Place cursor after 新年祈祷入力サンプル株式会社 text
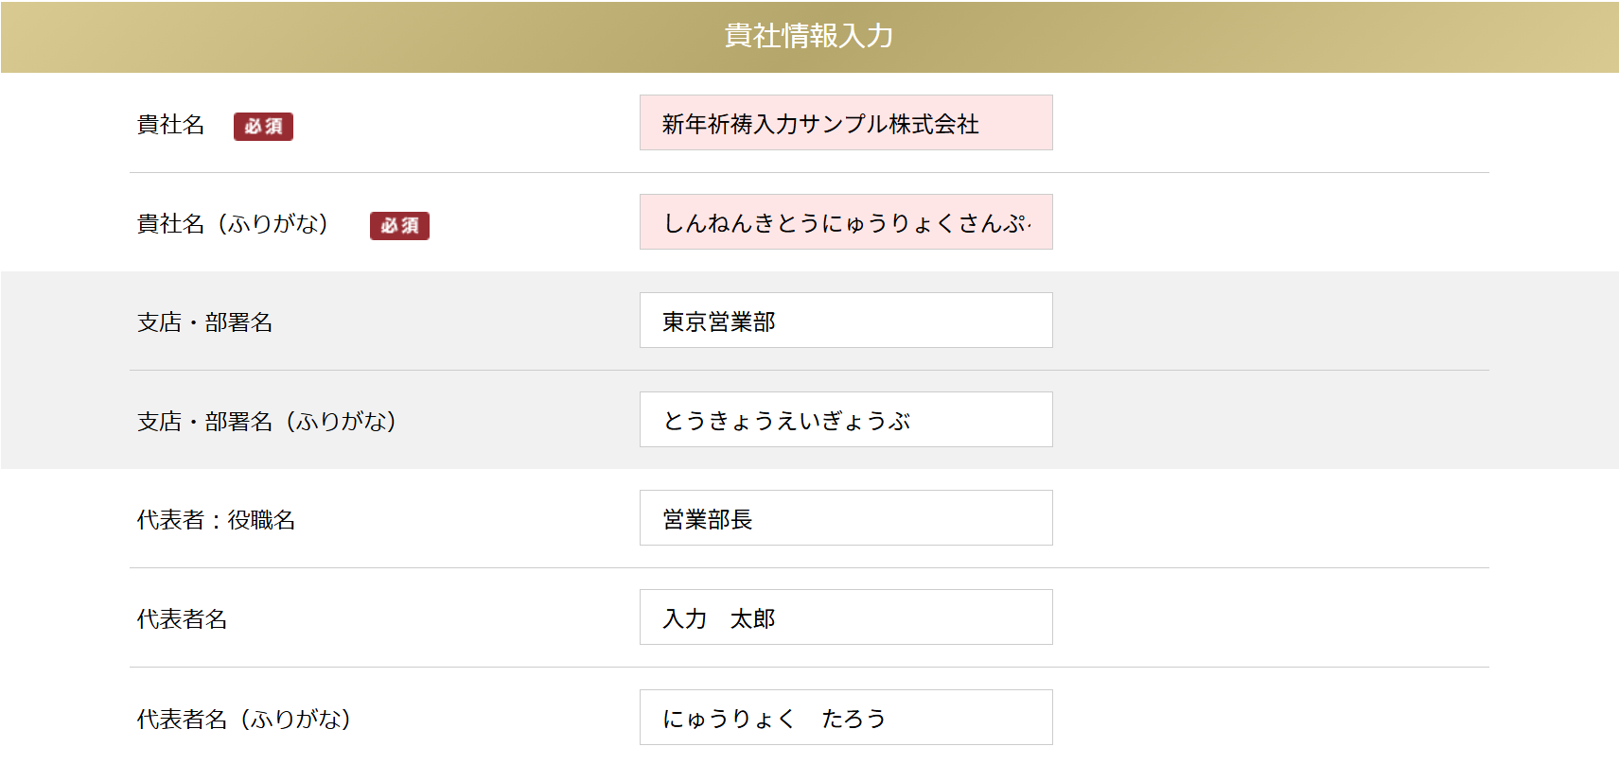Image resolution: width=1619 pixels, height=764 pixels. (x=981, y=124)
